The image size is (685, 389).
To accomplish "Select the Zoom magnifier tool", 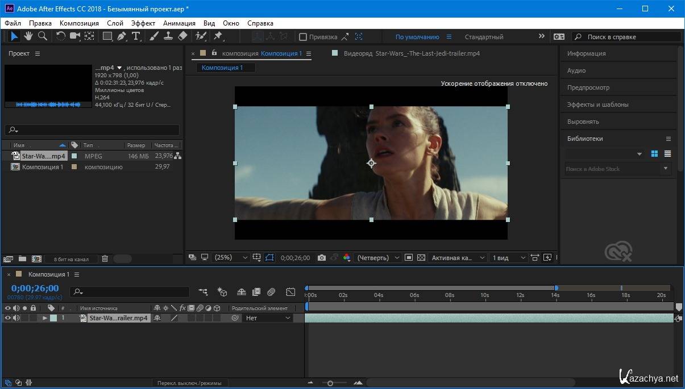I will click(x=42, y=36).
